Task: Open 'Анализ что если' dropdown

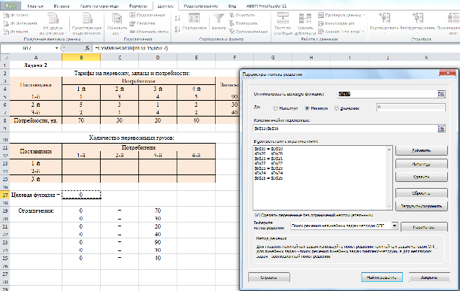Action: pyautogui.click(x=341, y=32)
